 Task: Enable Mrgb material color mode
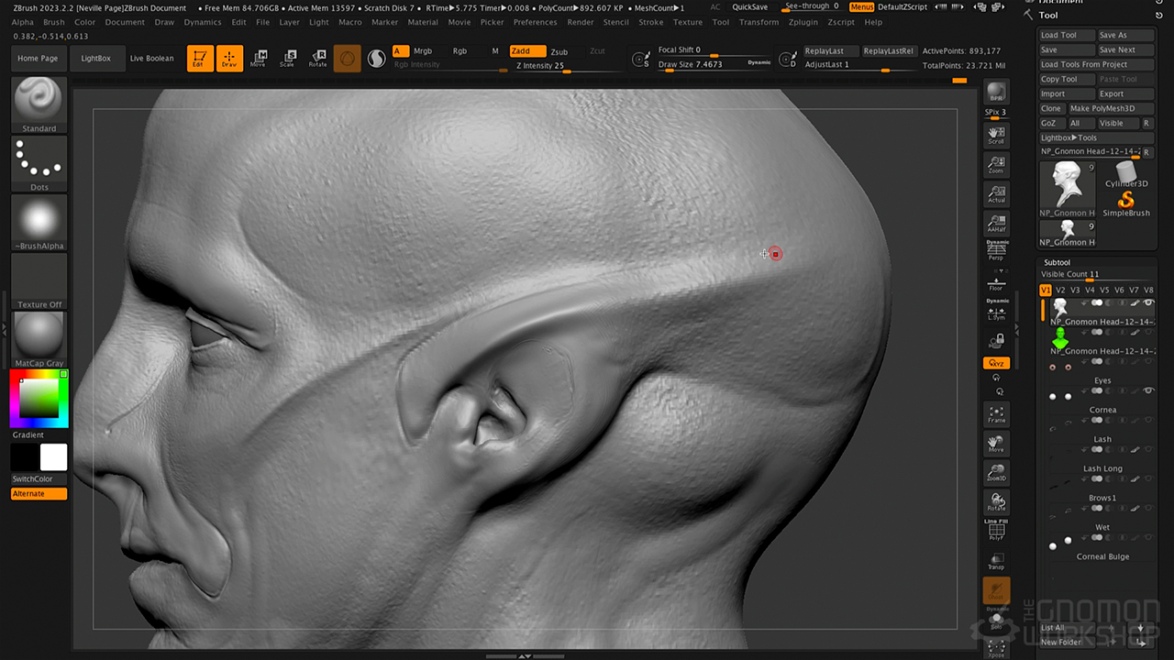[x=423, y=51]
